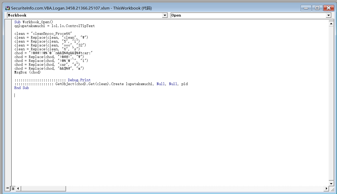Click the 'End Sub' line
337x194 pixels.
[22, 88]
